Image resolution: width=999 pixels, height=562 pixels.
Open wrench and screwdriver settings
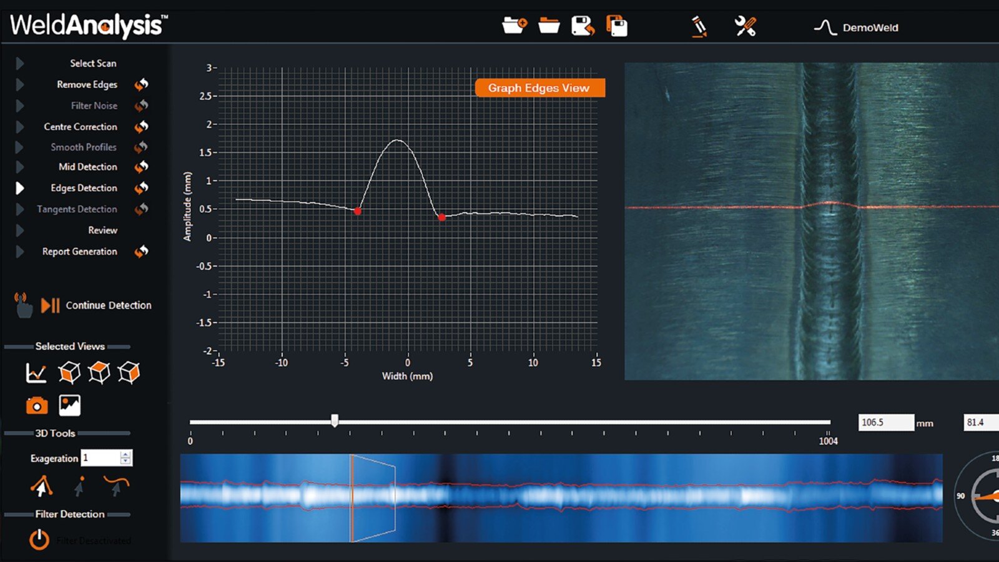coord(745,26)
